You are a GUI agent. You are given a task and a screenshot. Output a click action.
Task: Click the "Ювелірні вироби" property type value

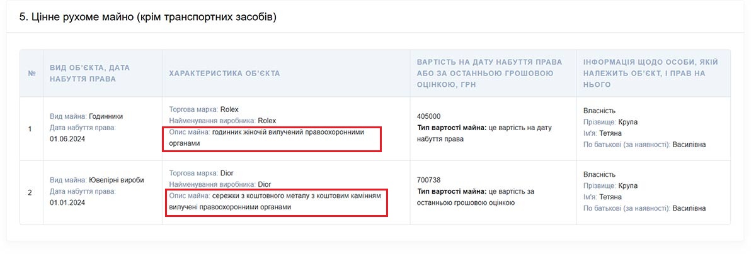[x=116, y=180]
